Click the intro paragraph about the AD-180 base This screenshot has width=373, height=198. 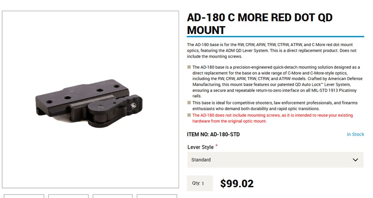[271, 51]
